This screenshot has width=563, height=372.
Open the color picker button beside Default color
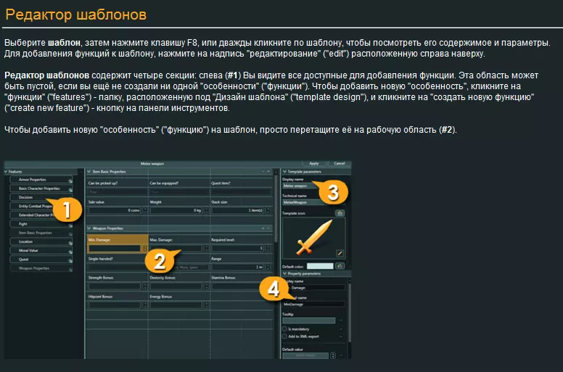point(340,266)
